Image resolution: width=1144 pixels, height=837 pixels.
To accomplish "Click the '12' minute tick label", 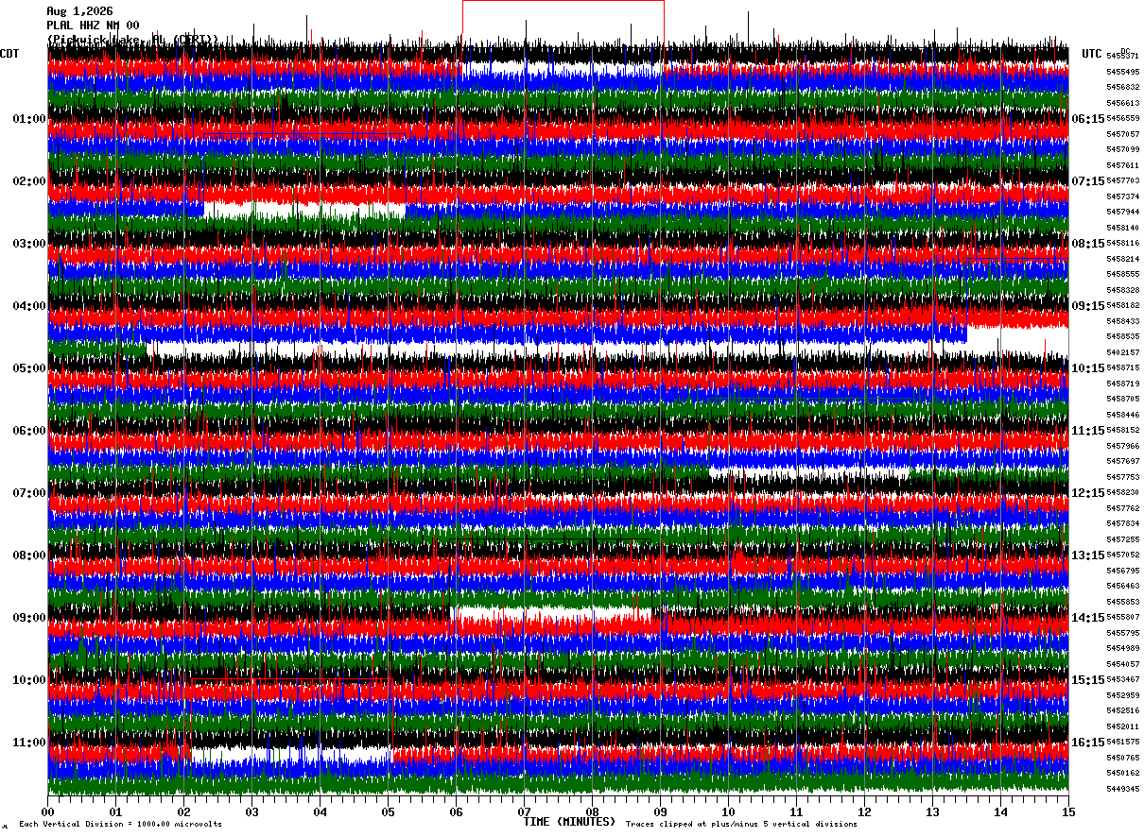I will pyautogui.click(x=864, y=811).
